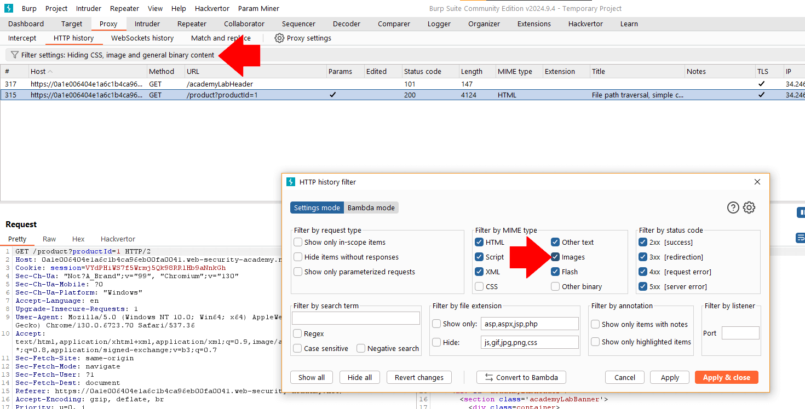Screen dimensions: 805x409
Task: Click the Filter by search term field
Action: [355, 318]
